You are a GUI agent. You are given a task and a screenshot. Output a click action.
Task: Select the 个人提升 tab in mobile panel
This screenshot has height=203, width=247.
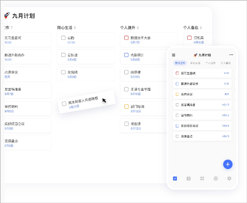tap(210, 63)
